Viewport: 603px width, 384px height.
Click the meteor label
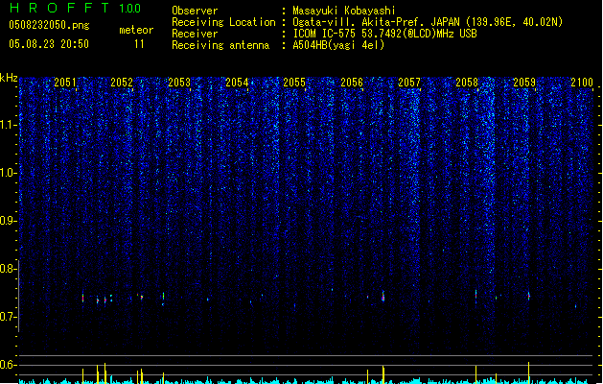coord(136,30)
